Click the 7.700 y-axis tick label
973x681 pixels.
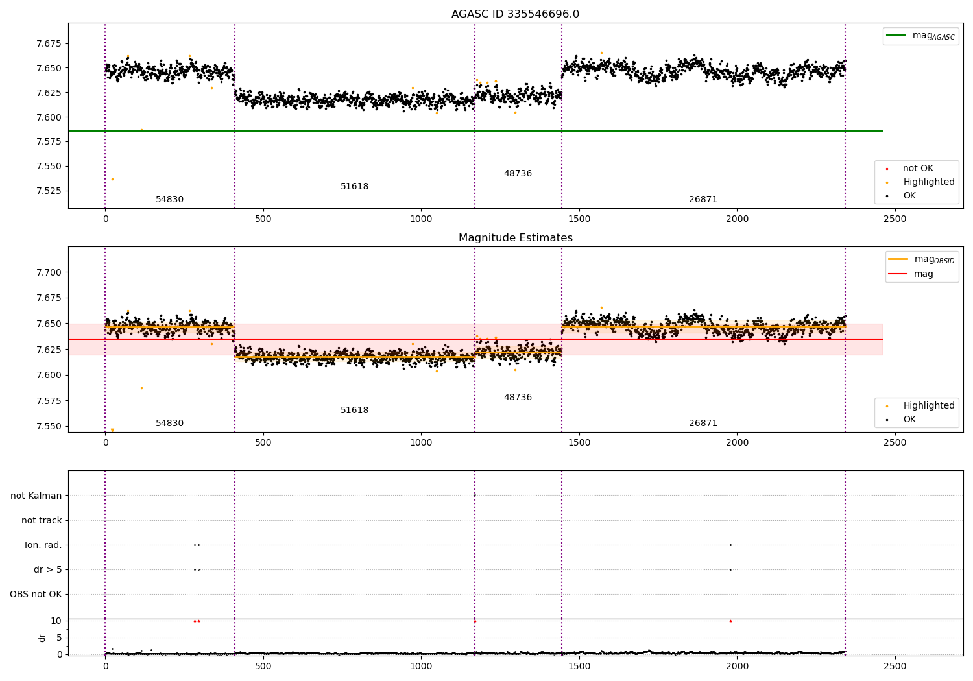point(49,272)
